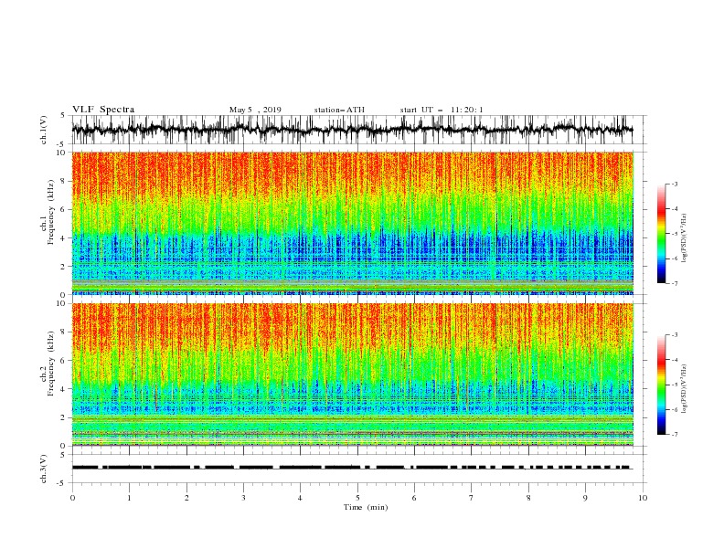The image size is (724, 559).
Task: Click the ch.2 colorbar "log(PSD)(V²/Hz)" label
Action: [x=684, y=389]
